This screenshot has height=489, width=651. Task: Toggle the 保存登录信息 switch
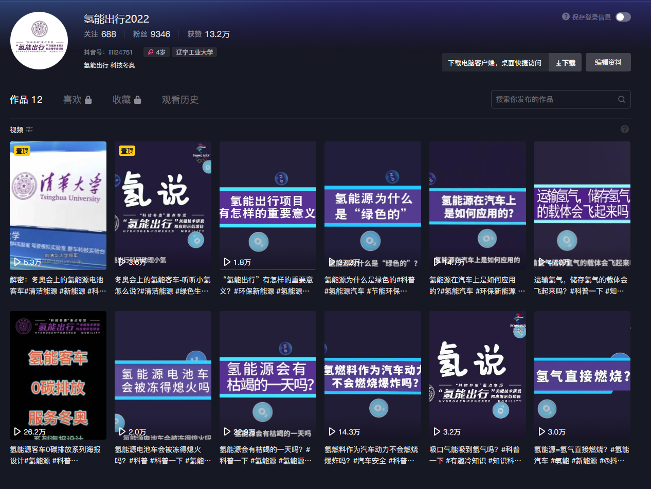(x=623, y=17)
